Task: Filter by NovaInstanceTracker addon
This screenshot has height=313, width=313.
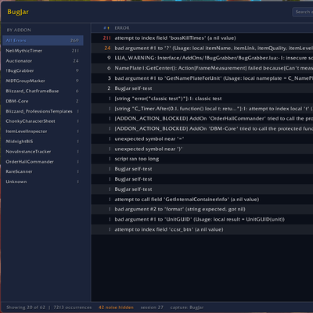Action: tap(43, 152)
